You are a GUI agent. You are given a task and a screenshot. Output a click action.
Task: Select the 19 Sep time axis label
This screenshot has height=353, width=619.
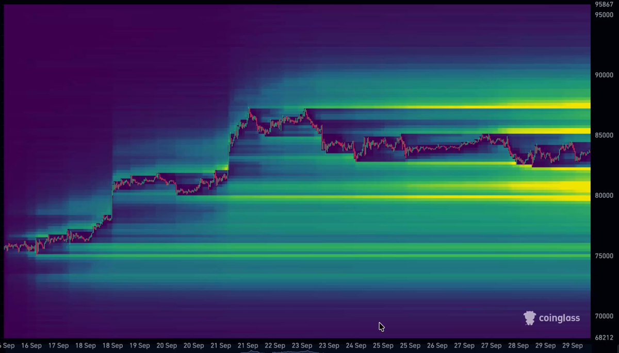click(140, 346)
